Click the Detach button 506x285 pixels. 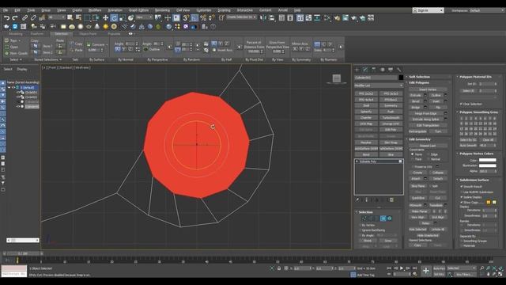(438, 178)
